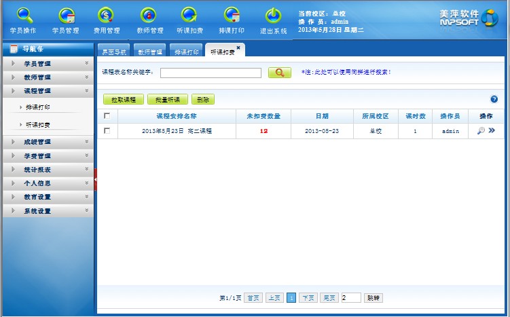
Task: View details with the row magnifier icon
Action: point(480,131)
